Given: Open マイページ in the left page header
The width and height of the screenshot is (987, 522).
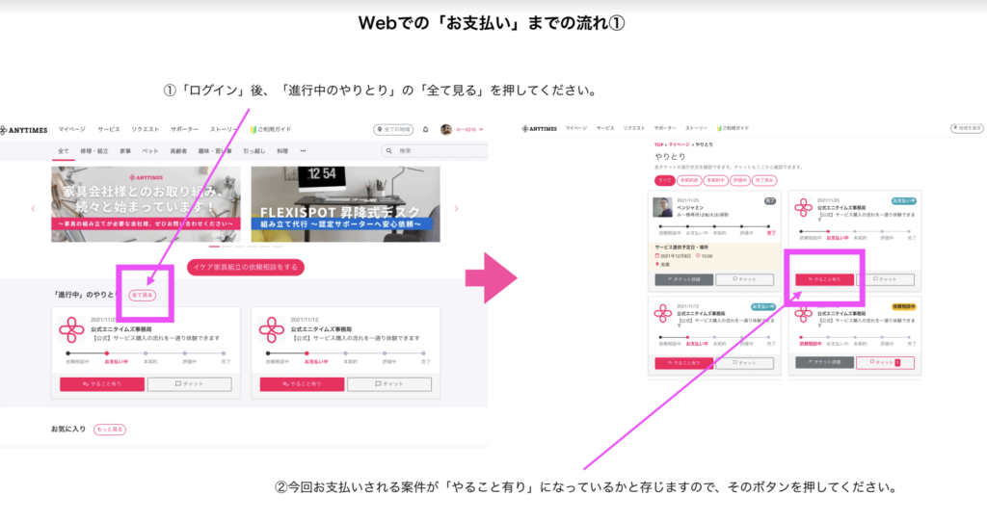Looking at the screenshot, I should click(71, 129).
